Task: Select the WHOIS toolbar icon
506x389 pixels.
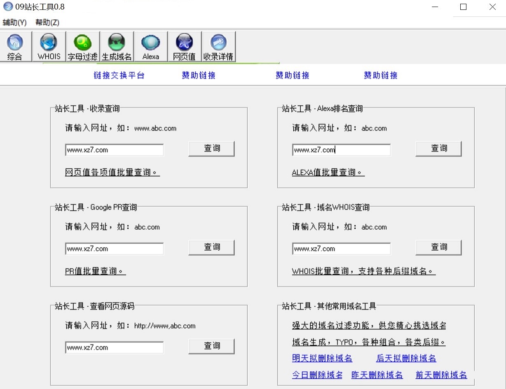Action: pyautogui.click(x=48, y=46)
